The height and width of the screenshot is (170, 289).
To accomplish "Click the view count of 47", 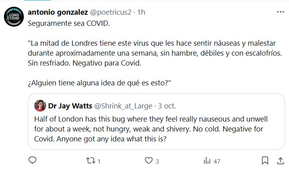I will click(x=217, y=161).
